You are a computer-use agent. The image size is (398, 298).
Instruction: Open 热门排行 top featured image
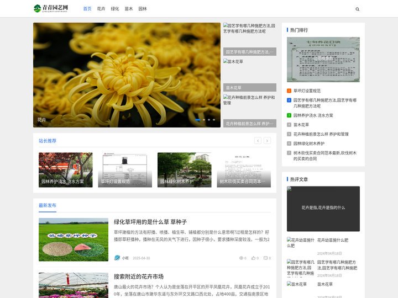(x=323, y=60)
